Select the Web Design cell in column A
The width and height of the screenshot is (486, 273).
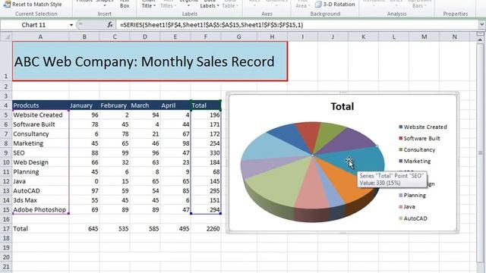tap(40, 162)
